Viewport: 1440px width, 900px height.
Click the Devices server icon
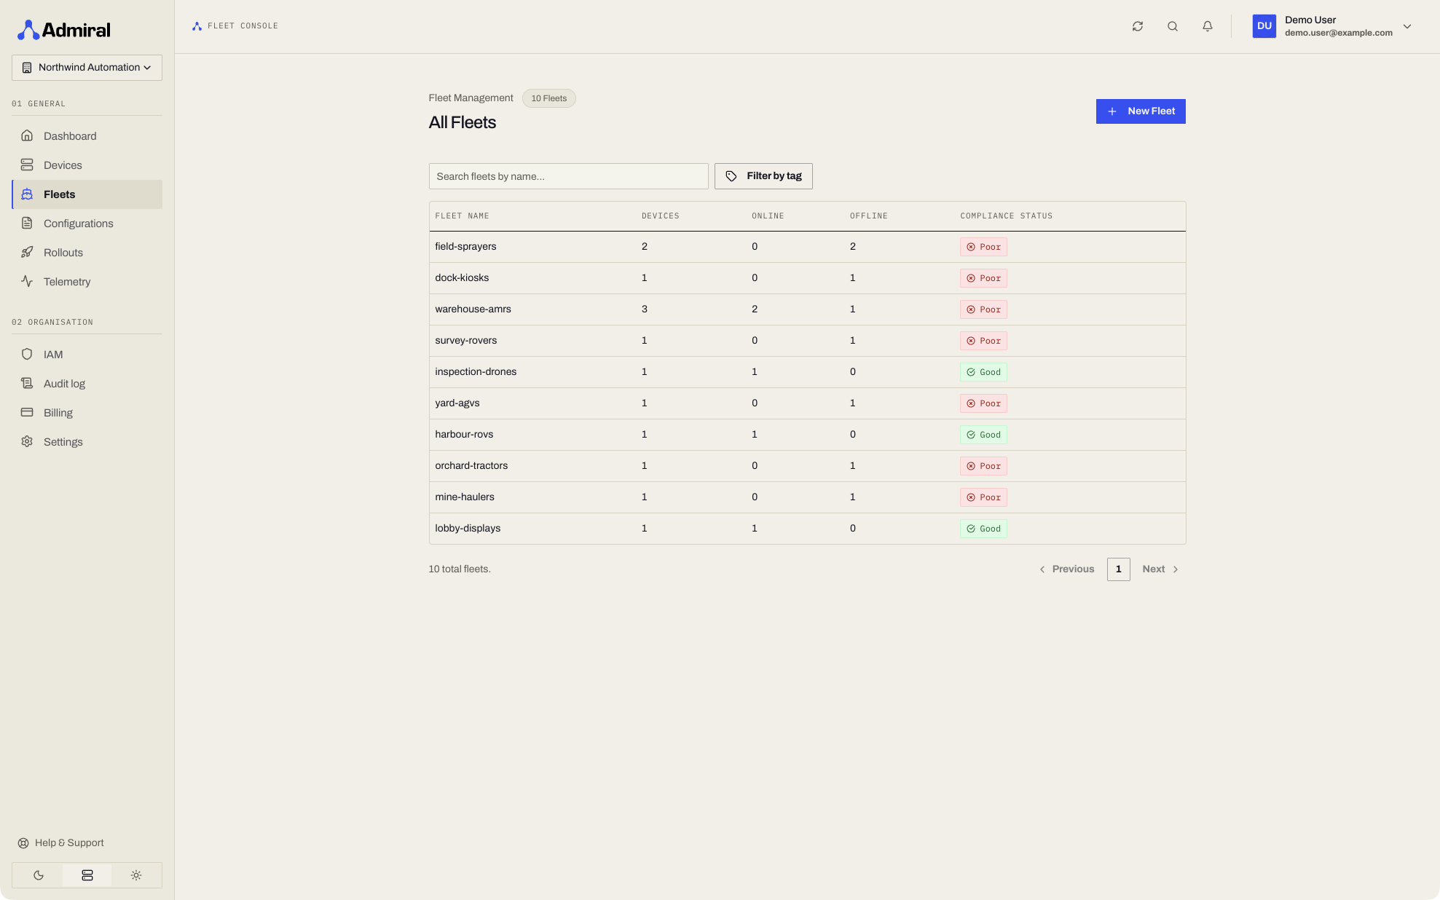[27, 165]
